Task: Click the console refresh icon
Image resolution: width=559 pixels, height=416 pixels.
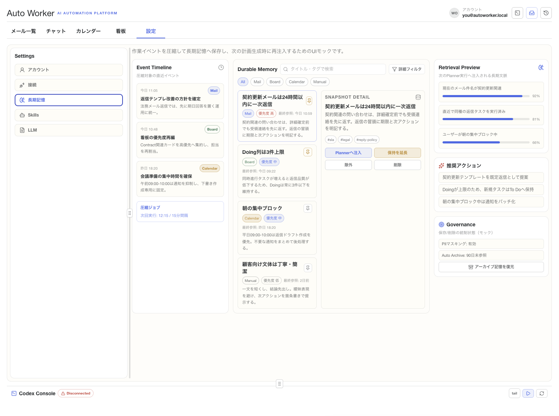Action: click(542, 393)
